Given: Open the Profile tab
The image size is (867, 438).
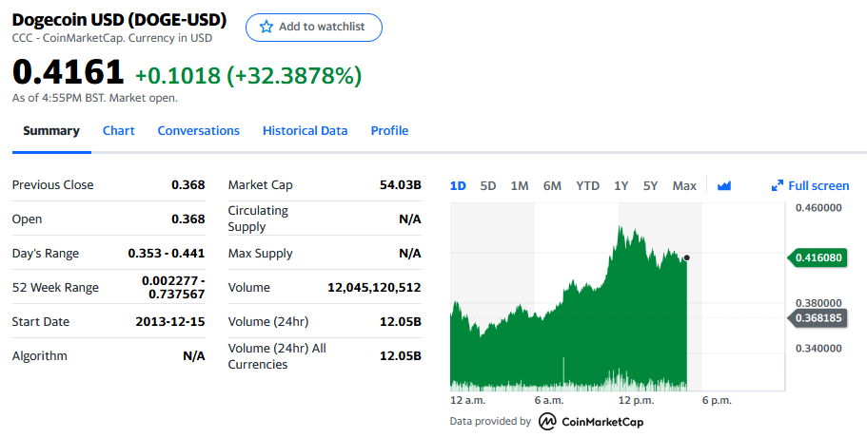Looking at the screenshot, I should [x=389, y=131].
